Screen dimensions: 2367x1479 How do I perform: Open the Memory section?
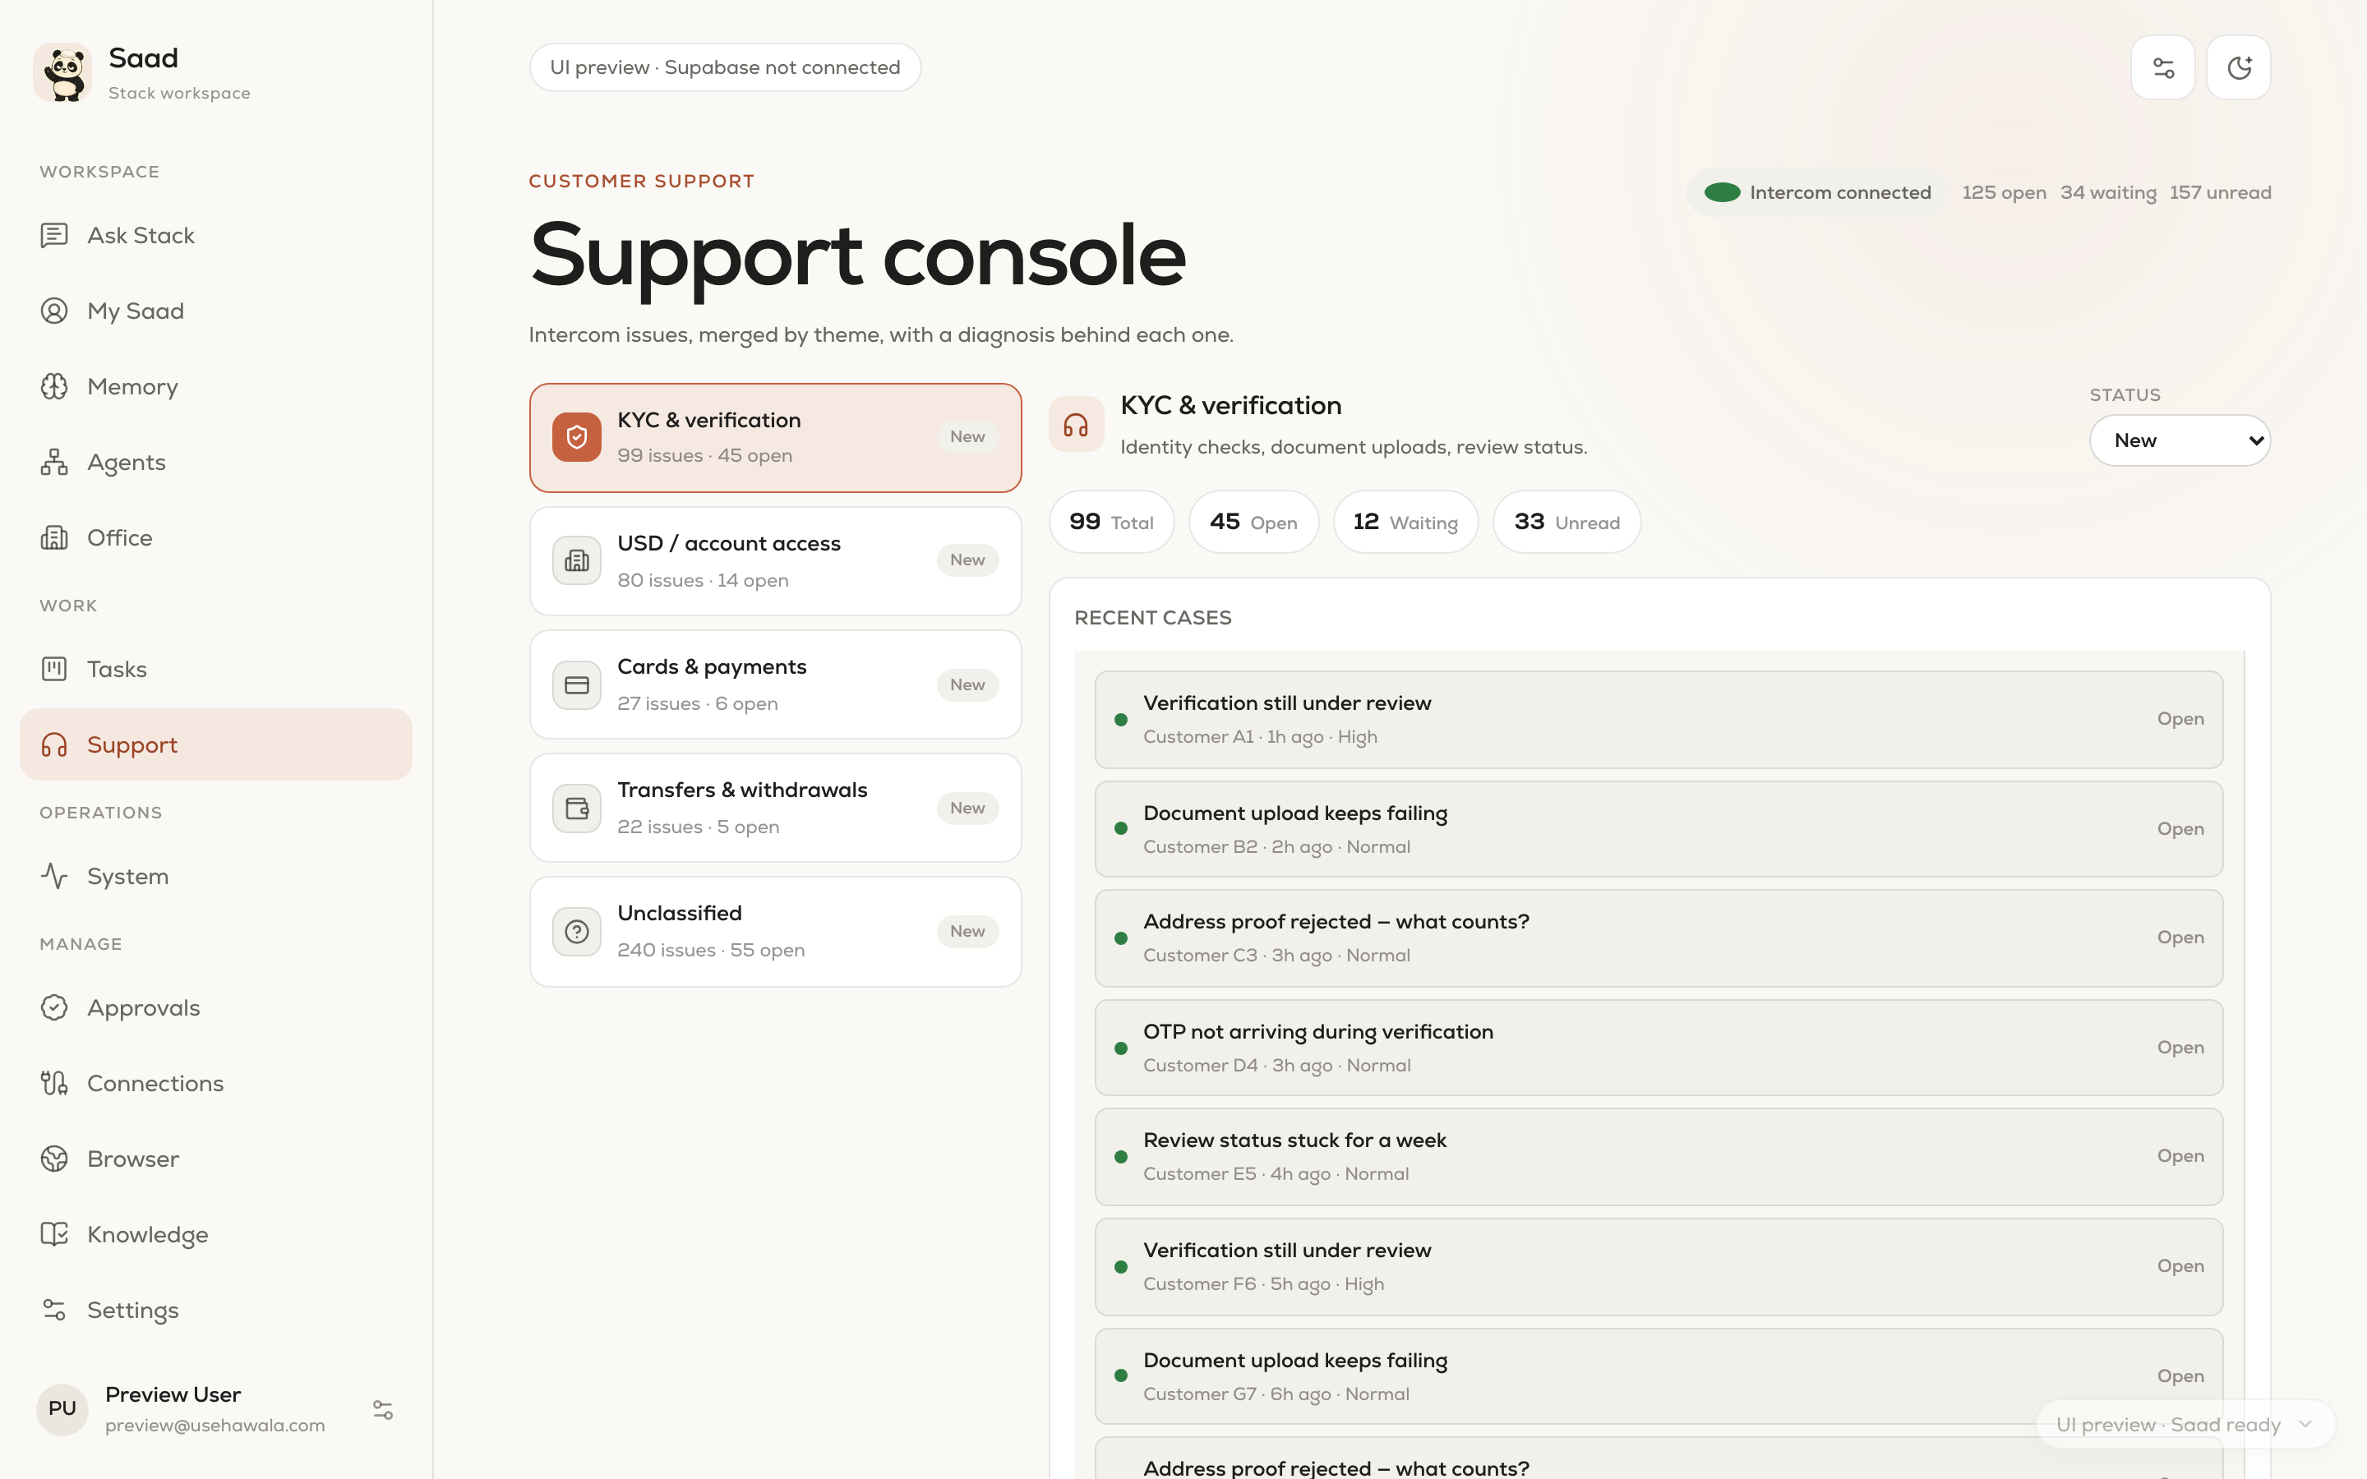(x=215, y=386)
